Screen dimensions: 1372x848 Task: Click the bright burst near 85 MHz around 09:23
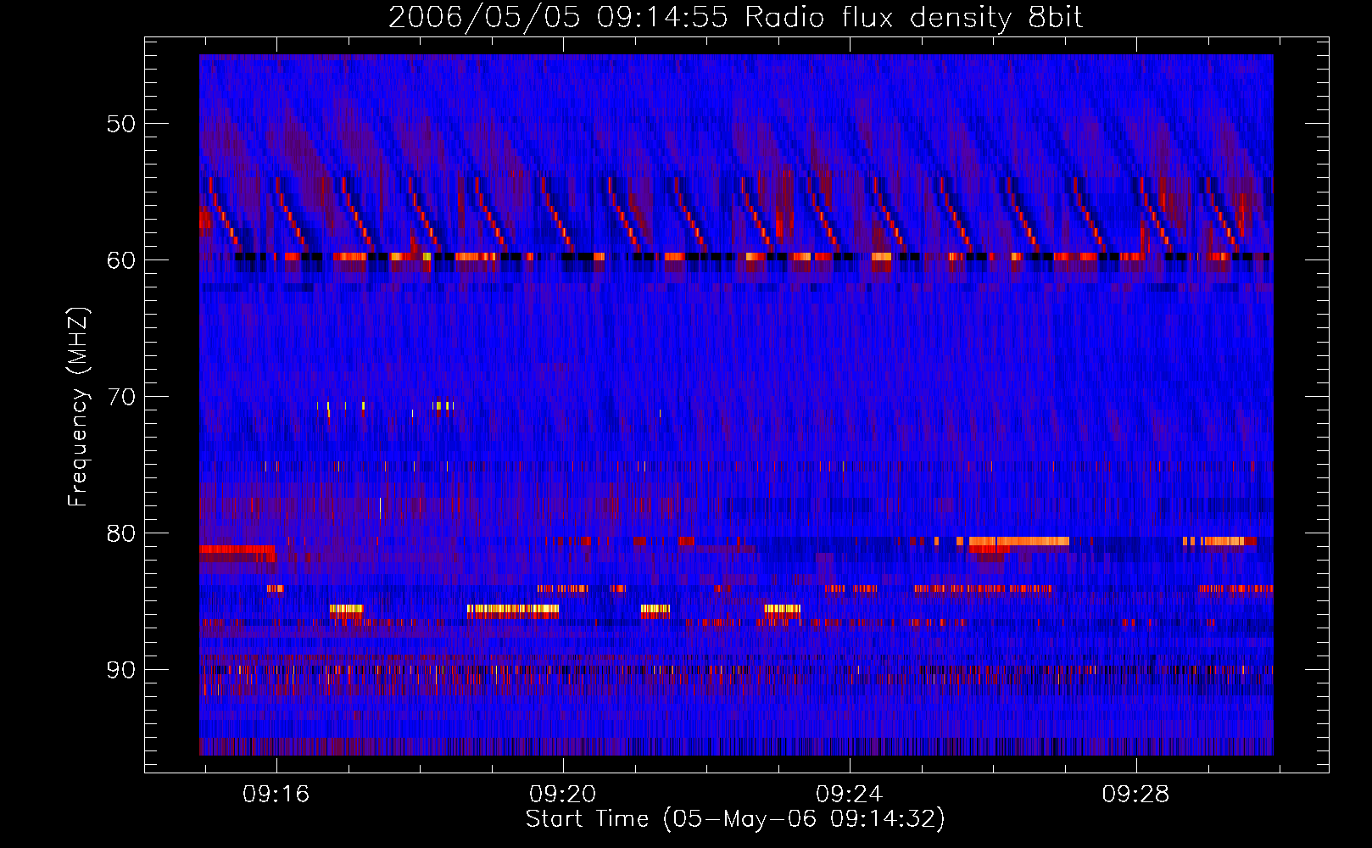tap(782, 609)
